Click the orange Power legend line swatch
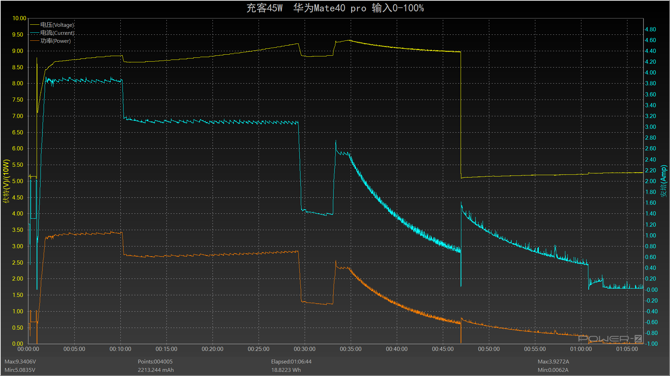The width and height of the screenshot is (670, 376). (x=35, y=41)
